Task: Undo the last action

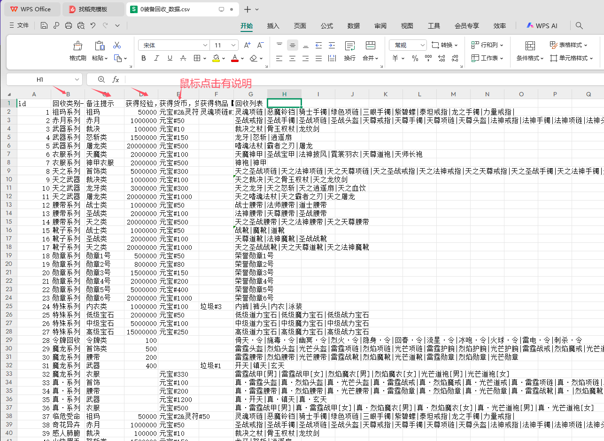Action: pos(93,26)
